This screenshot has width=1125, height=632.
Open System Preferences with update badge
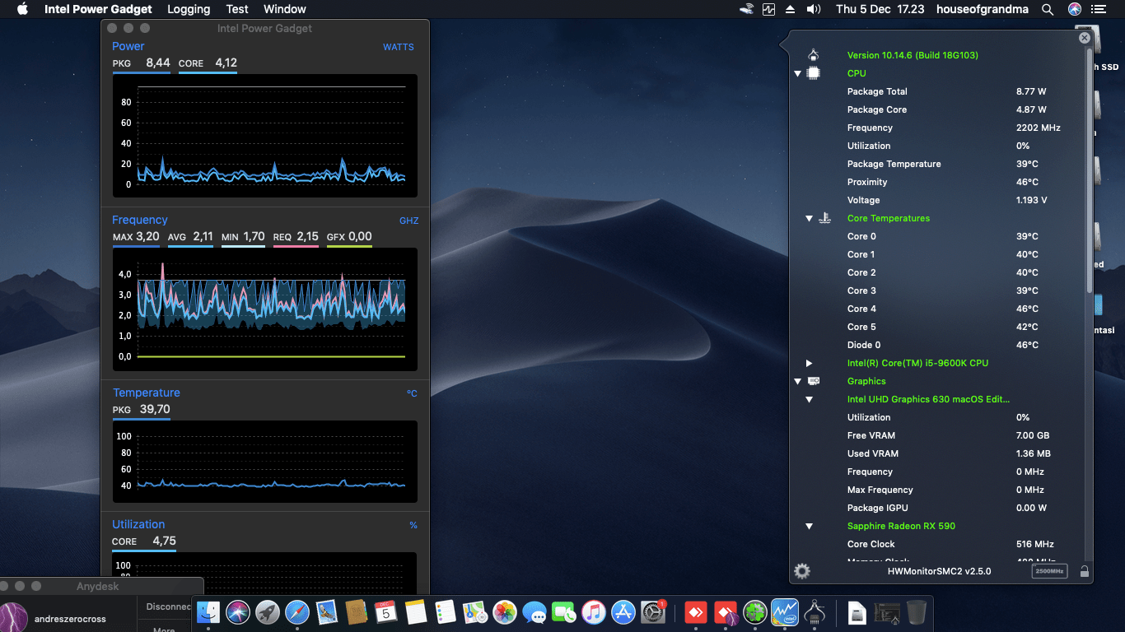coord(653,612)
